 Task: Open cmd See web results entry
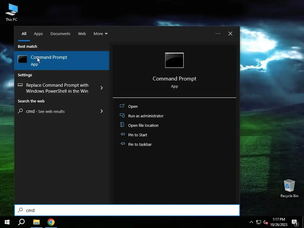pos(62,111)
